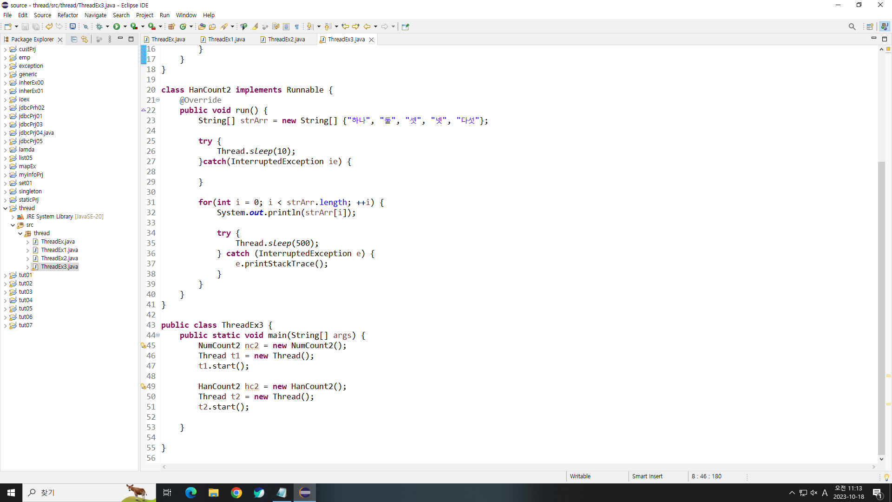Select the jdbcPrj04.java project
892x502 pixels.
click(x=36, y=133)
